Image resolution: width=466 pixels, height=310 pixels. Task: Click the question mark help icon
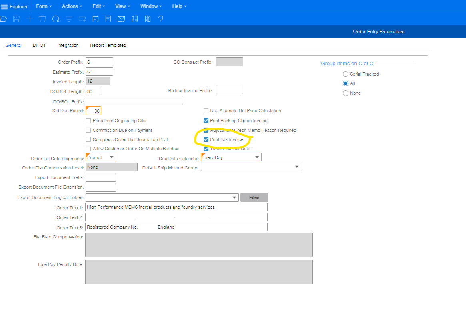[x=161, y=19]
